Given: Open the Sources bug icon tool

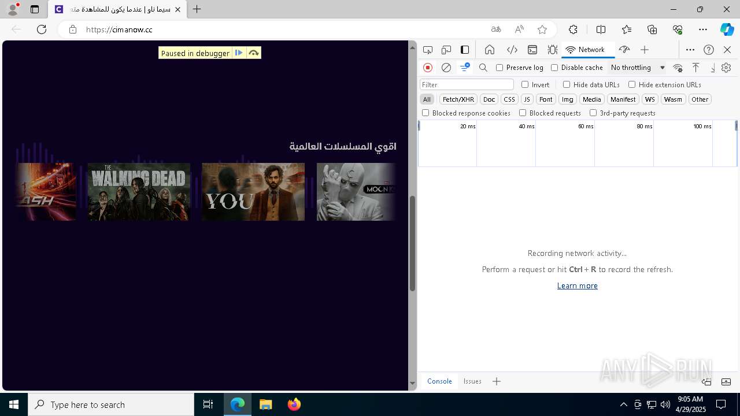Looking at the screenshot, I should tap(553, 50).
